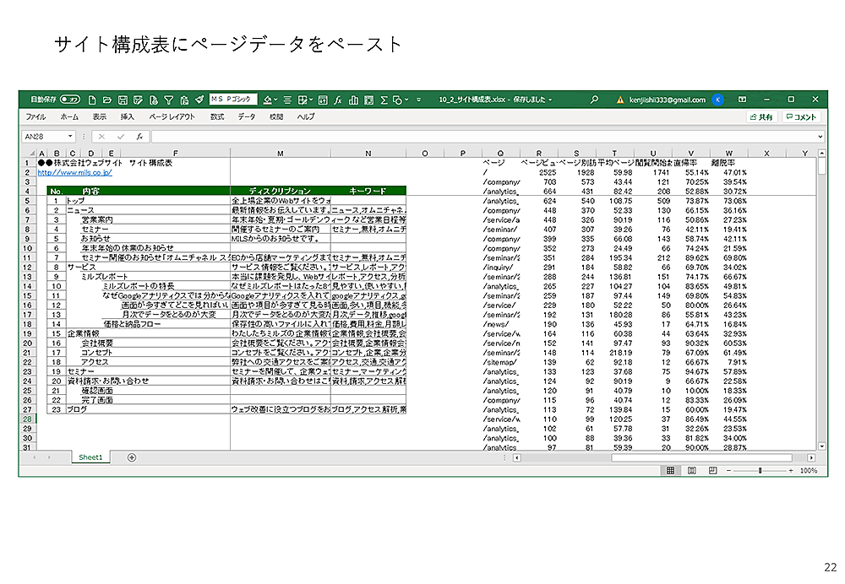Screen dimensions: 845x584
Task: Switch to Page Break Preview in status bar
Action: pos(711,470)
